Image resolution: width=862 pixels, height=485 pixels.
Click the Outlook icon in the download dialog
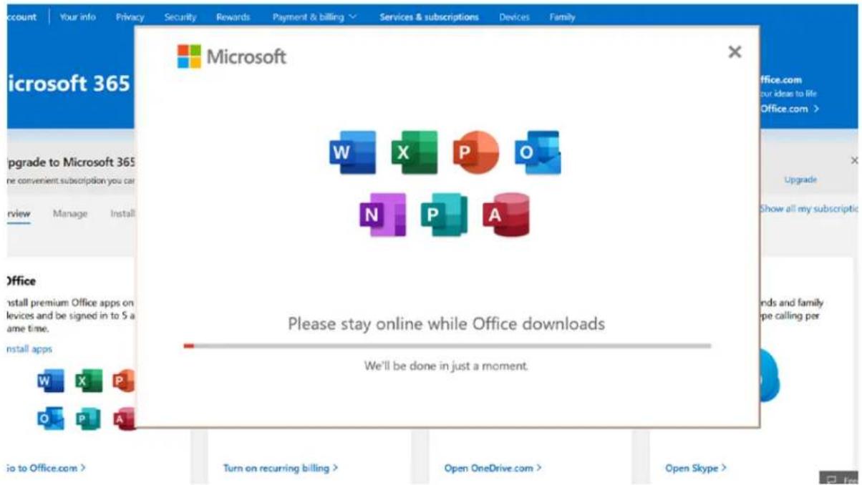click(537, 152)
